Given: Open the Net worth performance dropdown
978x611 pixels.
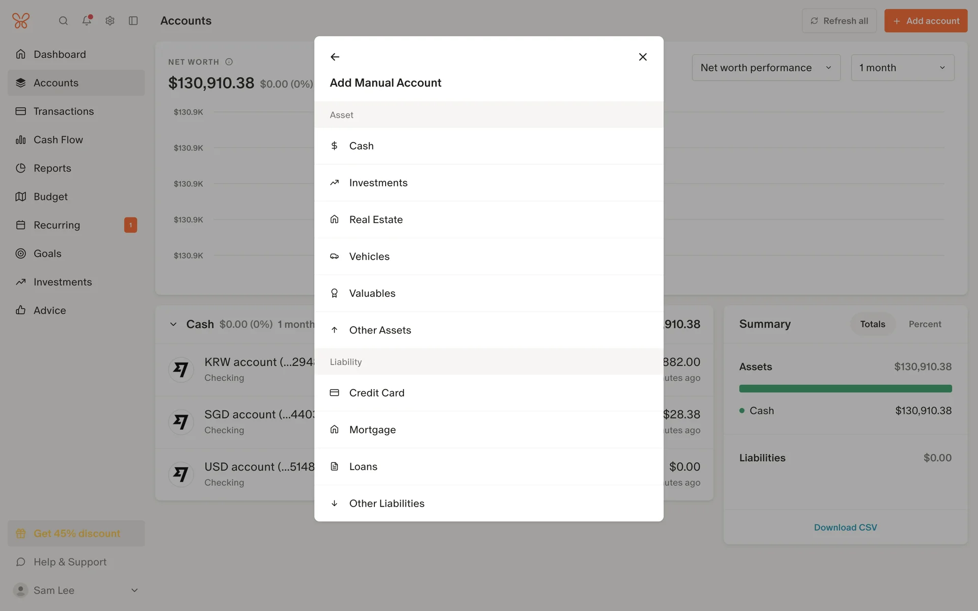Looking at the screenshot, I should pyautogui.click(x=766, y=68).
